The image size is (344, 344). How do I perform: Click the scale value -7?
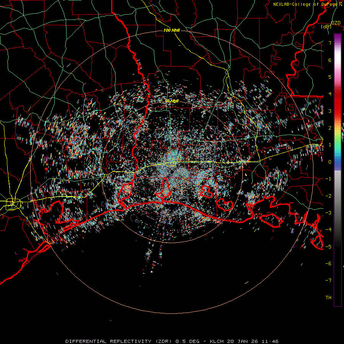click(x=328, y=281)
